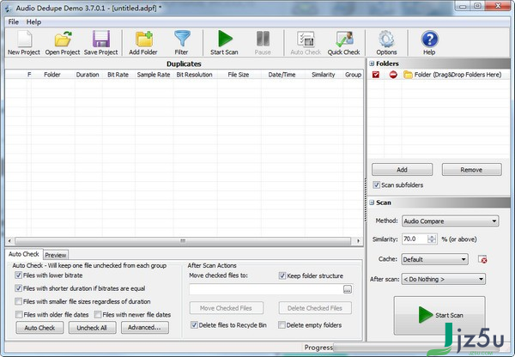The width and height of the screenshot is (515, 357).
Task: Open the Cache dropdown (Default)
Action: (435, 259)
